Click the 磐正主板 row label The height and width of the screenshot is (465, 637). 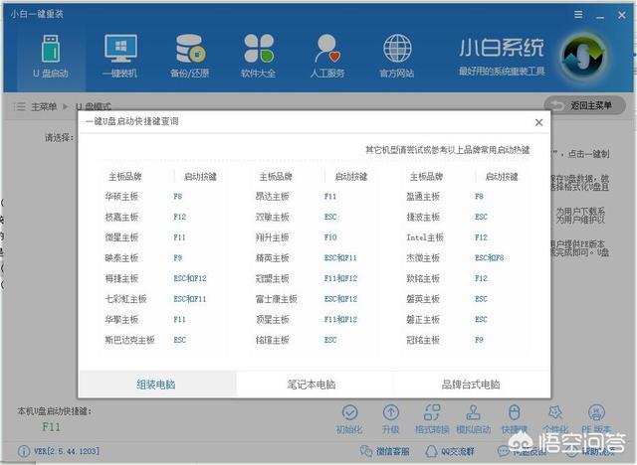pyautogui.click(x=423, y=320)
